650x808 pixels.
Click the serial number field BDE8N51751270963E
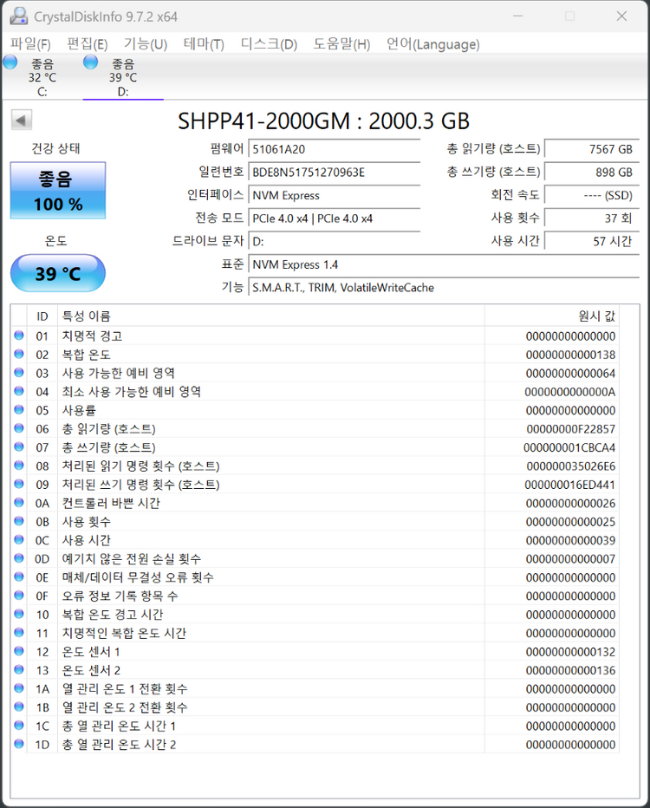click(335, 173)
